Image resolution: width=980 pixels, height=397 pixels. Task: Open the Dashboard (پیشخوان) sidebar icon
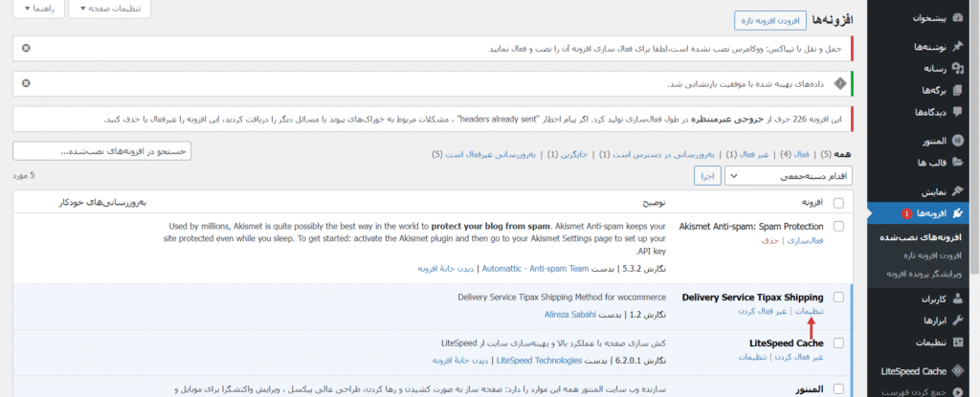(957, 18)
